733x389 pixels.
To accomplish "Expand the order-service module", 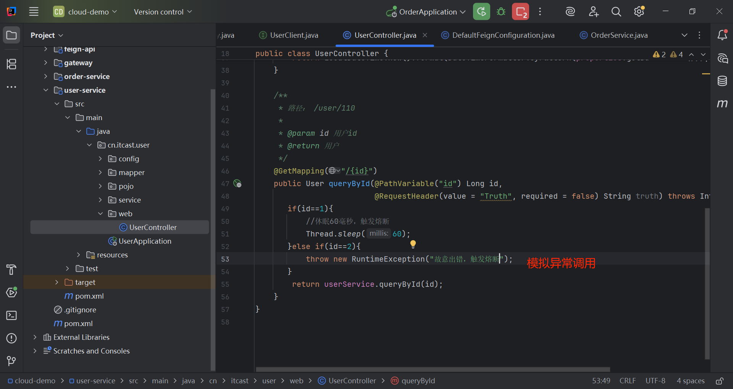I will pyautogui.click(x=45, y=76).
